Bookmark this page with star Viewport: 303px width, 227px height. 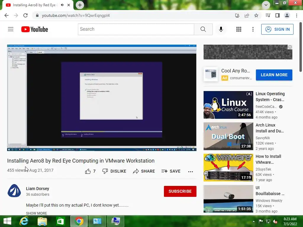[256, 15]
